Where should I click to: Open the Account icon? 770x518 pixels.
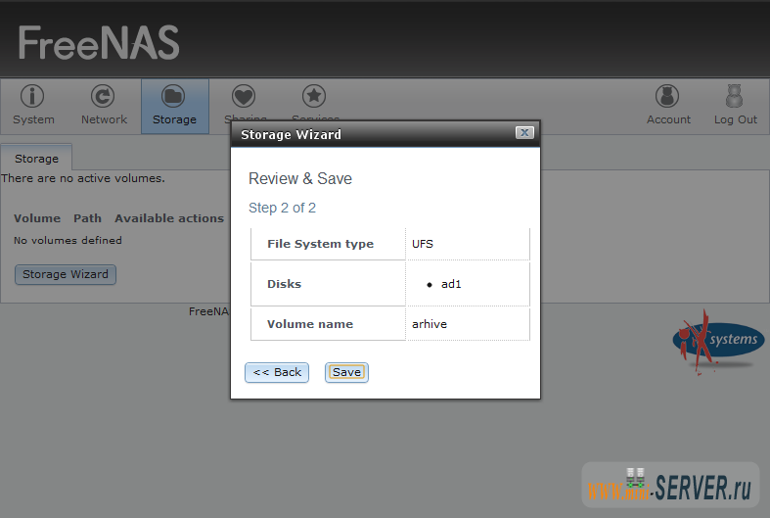pos(667,96)
